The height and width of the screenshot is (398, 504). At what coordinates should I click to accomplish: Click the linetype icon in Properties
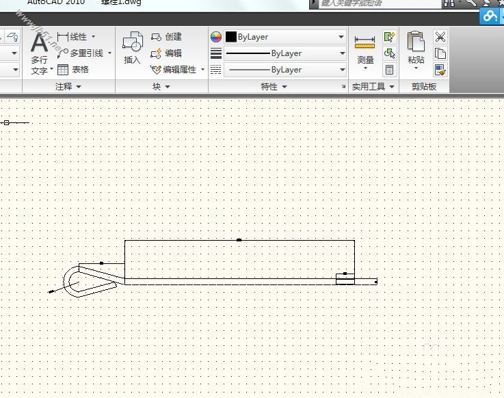(216, 70)
